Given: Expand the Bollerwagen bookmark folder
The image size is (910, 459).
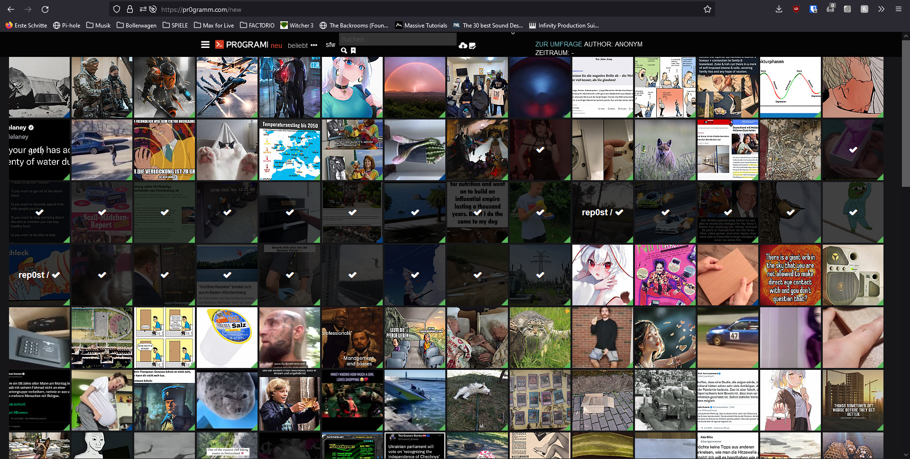Looking at the screenshot, I should [x=137, y=25].
